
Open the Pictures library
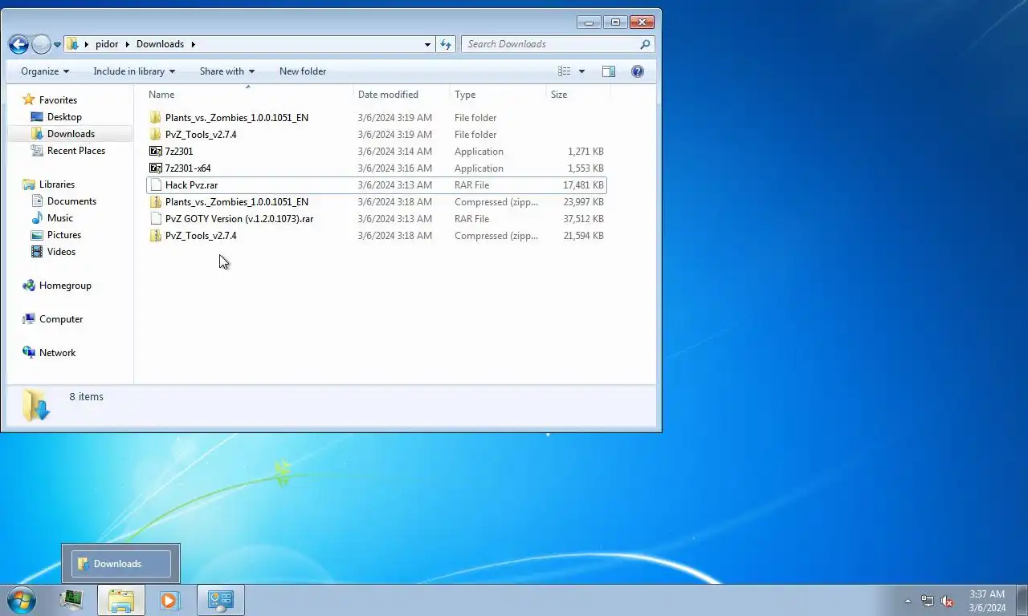(x=63, y=235)
